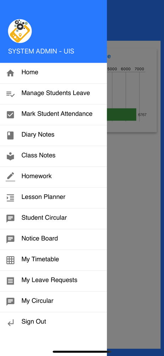
Task: Tap the book icon for Diary Notes
Action: 10,136
